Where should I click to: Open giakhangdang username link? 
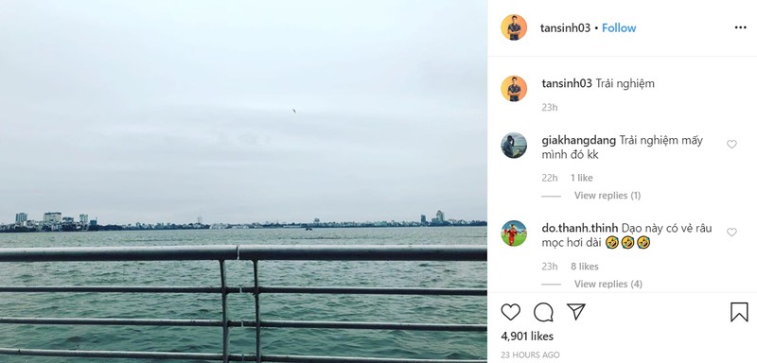pos(579,140)
